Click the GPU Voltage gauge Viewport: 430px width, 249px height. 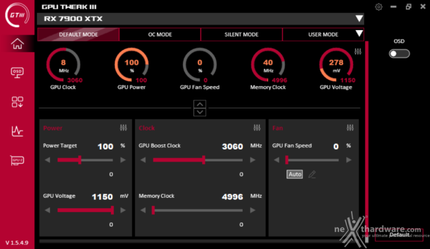336,65
